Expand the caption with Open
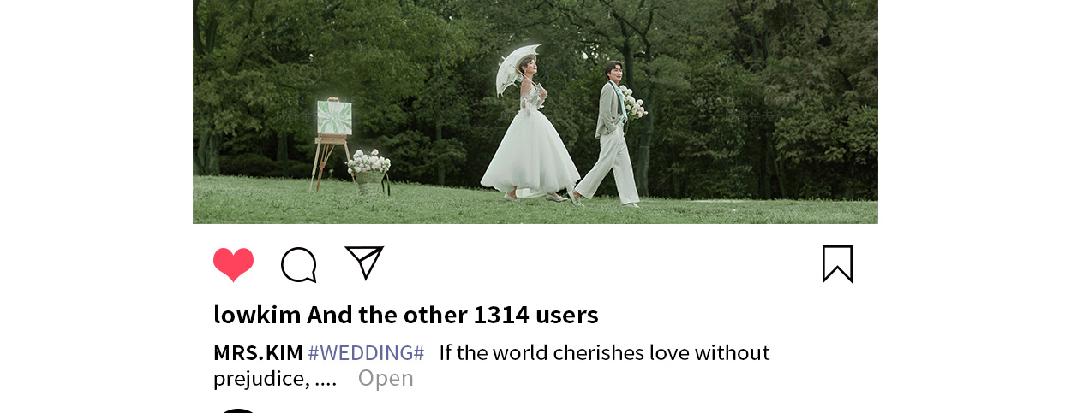The height and width of the screenshot is (413, 1071). (386, 378)
